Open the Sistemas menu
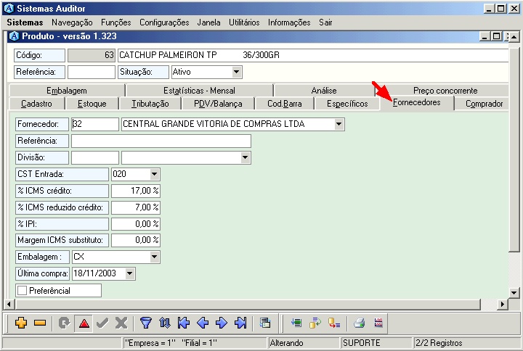This screenshot has height=351, width=523. [25, 22]
